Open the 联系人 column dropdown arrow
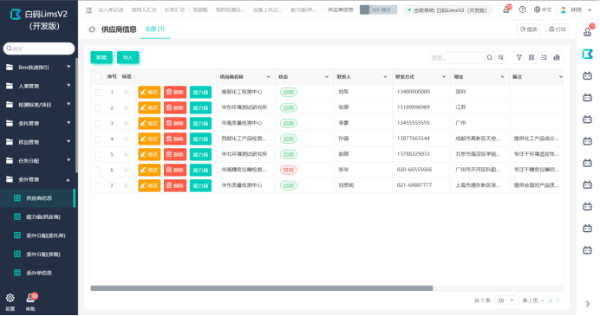This screenshot has height=316, width=600. (x=385, y=77)
